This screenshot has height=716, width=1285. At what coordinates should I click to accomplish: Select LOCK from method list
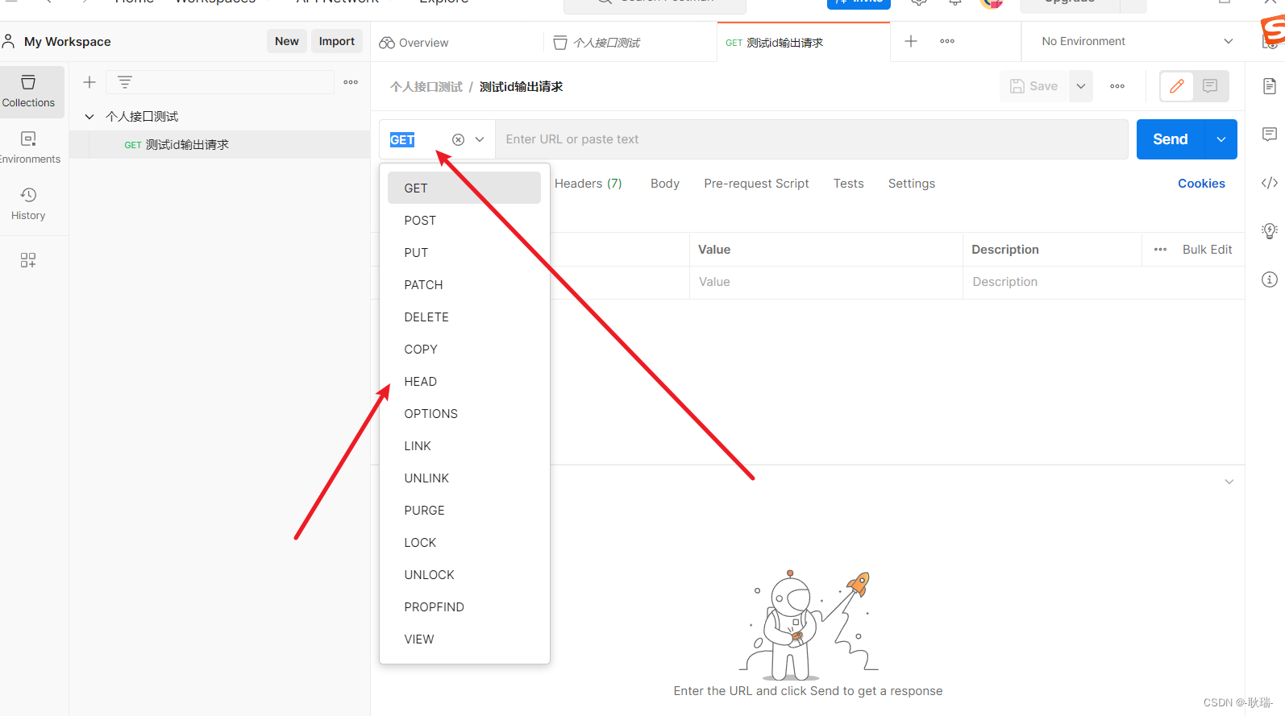[x=464, y=542]
